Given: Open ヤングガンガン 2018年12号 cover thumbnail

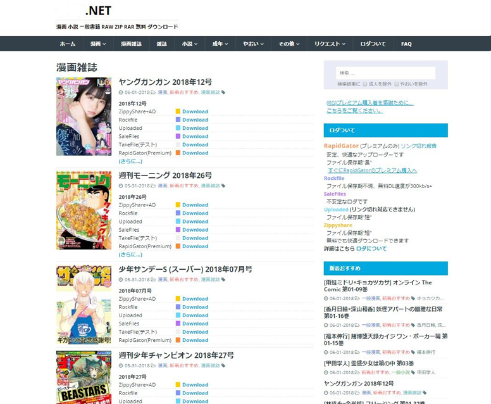Looking at the screenshot, I should pyautogui.click(x=84, y=117).
